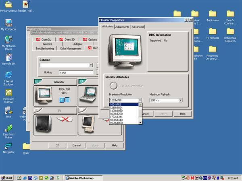Toggle the grey power button for TV

click(38, 110)
